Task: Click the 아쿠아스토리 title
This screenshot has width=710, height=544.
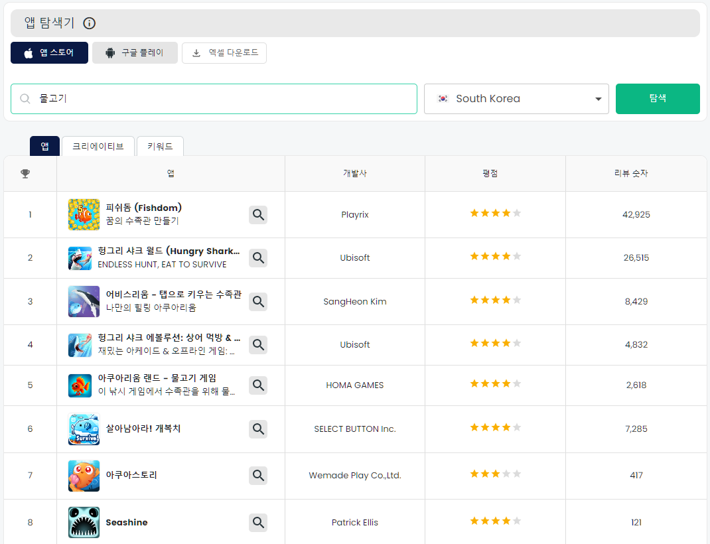Action: tap(131, 475)
